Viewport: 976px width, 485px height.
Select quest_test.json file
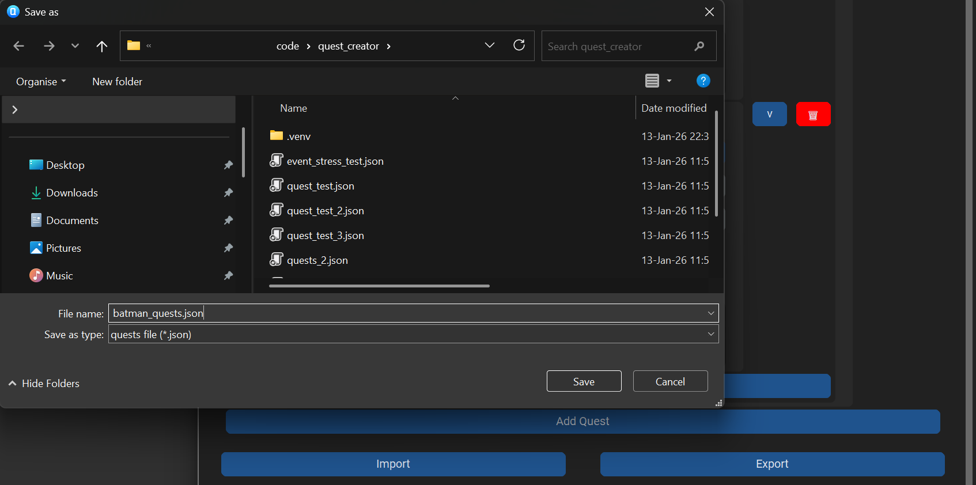point(320,186)
